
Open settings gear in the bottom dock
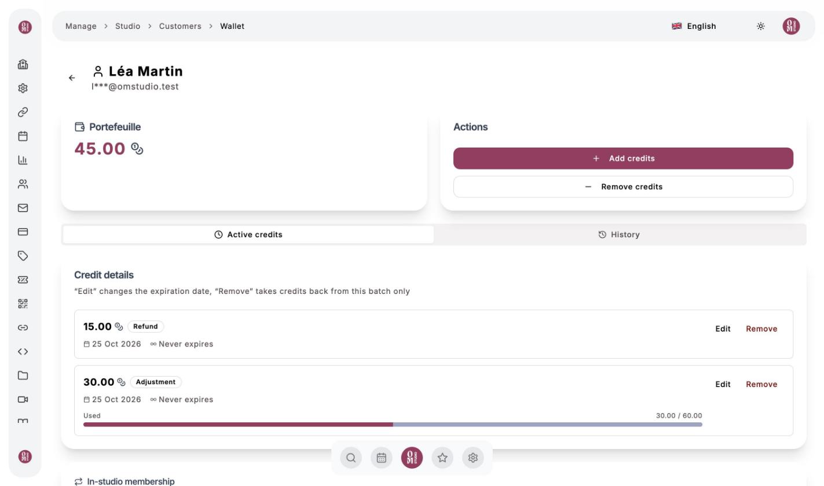click(x=473, y=458)
